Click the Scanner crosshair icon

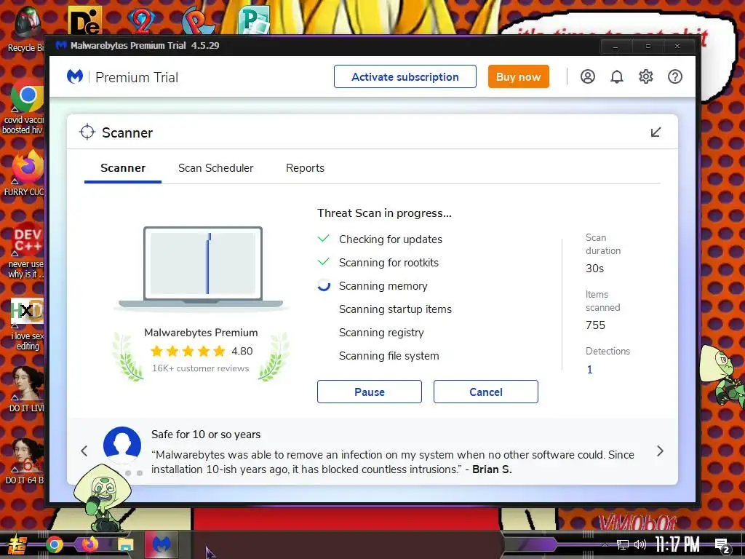[x=87, y=132]
